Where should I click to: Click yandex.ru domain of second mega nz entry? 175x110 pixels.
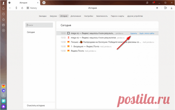point(121,38)
